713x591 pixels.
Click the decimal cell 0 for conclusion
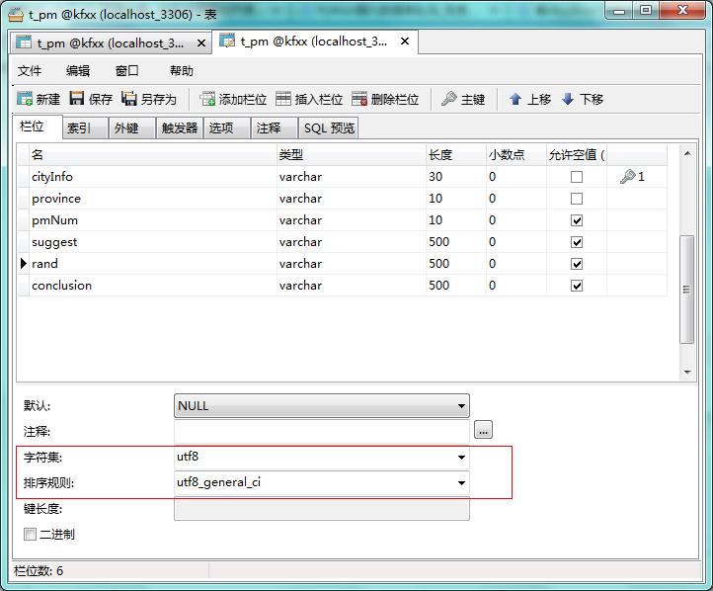tap(516, 286)
